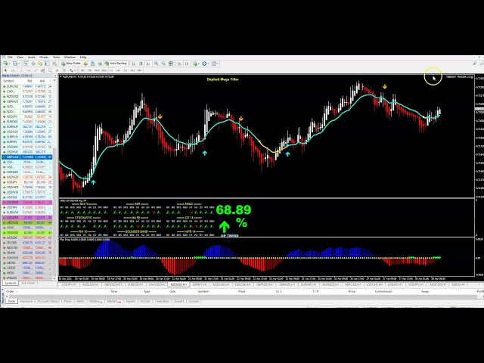Select the arrow cursor tool
The image size is (484, 363).
click(5, 70)
